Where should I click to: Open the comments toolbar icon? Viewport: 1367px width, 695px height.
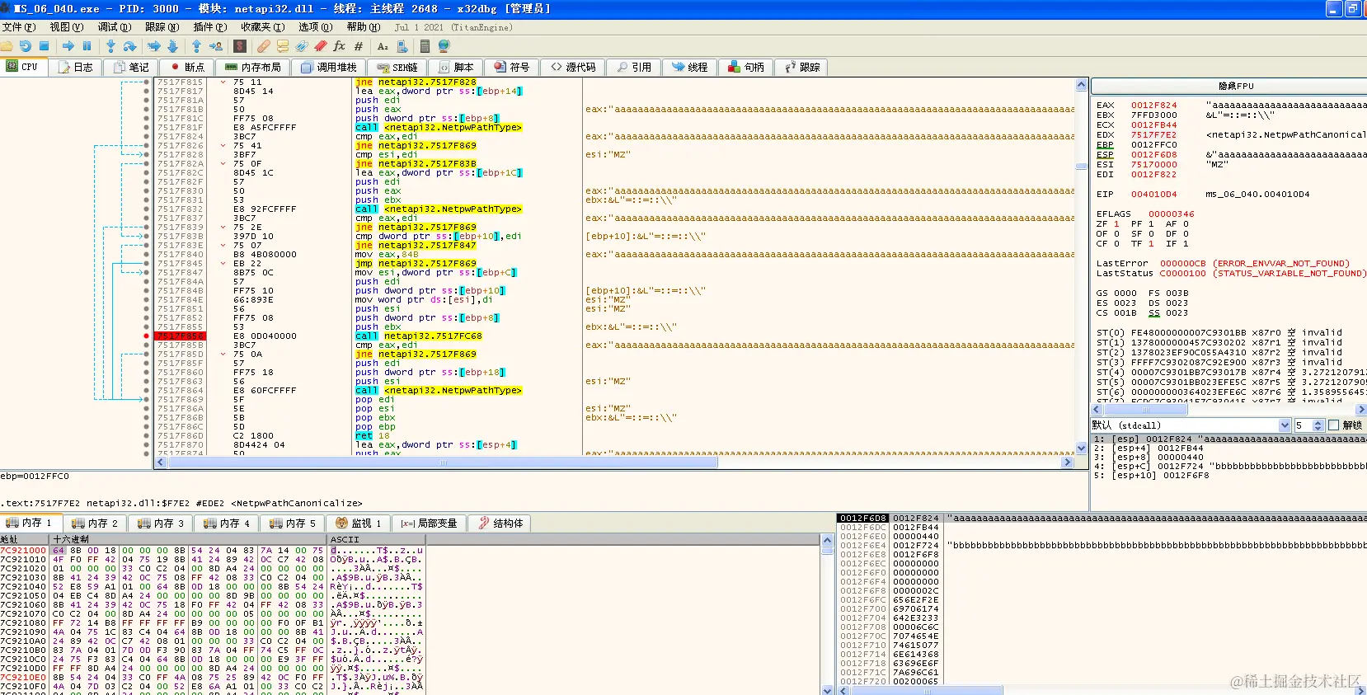pyautogui.click(x=283, y=46)
